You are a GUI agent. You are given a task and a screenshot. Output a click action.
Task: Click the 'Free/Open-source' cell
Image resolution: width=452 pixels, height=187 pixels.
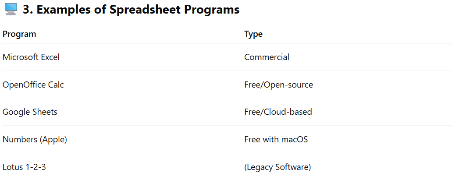(278, 85)
